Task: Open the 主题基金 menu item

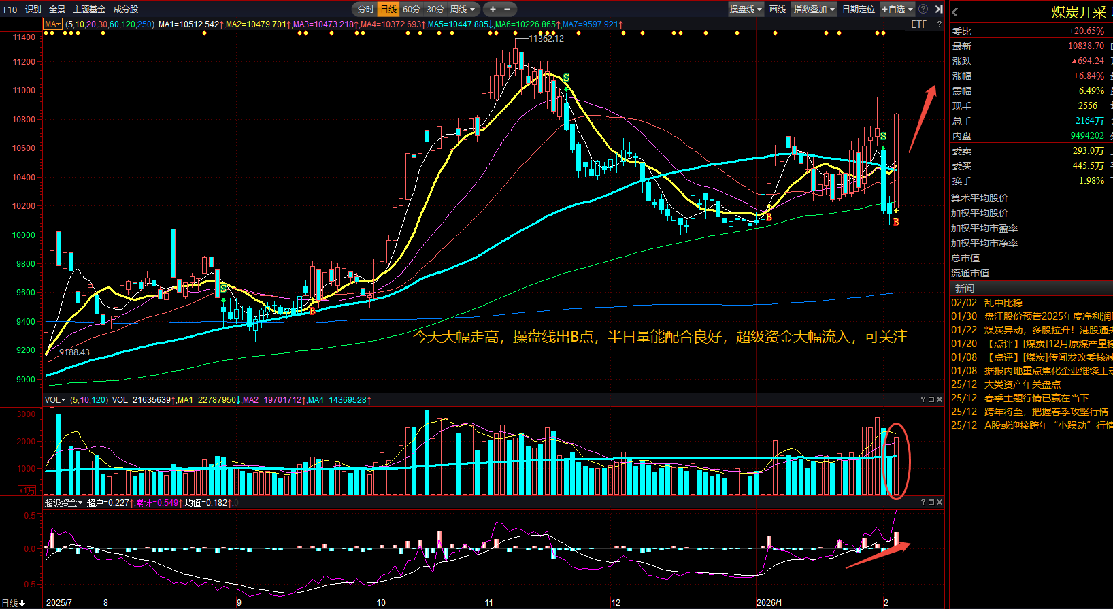Action: coord(89,9)
